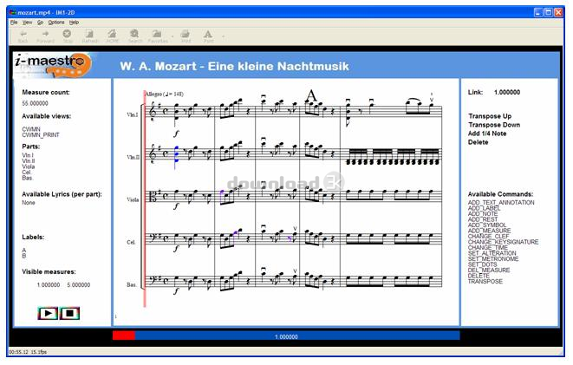Click the ADD_MEASURE command
Image resolution: width=573 pixels, height=365 pixels.
click(x=489, y=231)
